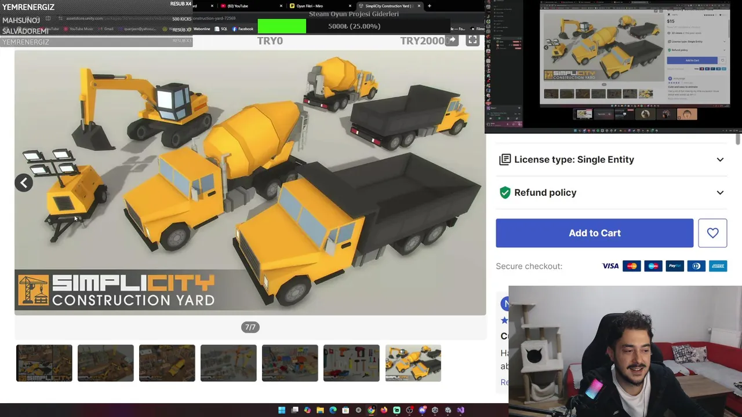Switch to Google Chrome in the taskbar
Viewport: 742px width, 417px height.
coord(371,410)
